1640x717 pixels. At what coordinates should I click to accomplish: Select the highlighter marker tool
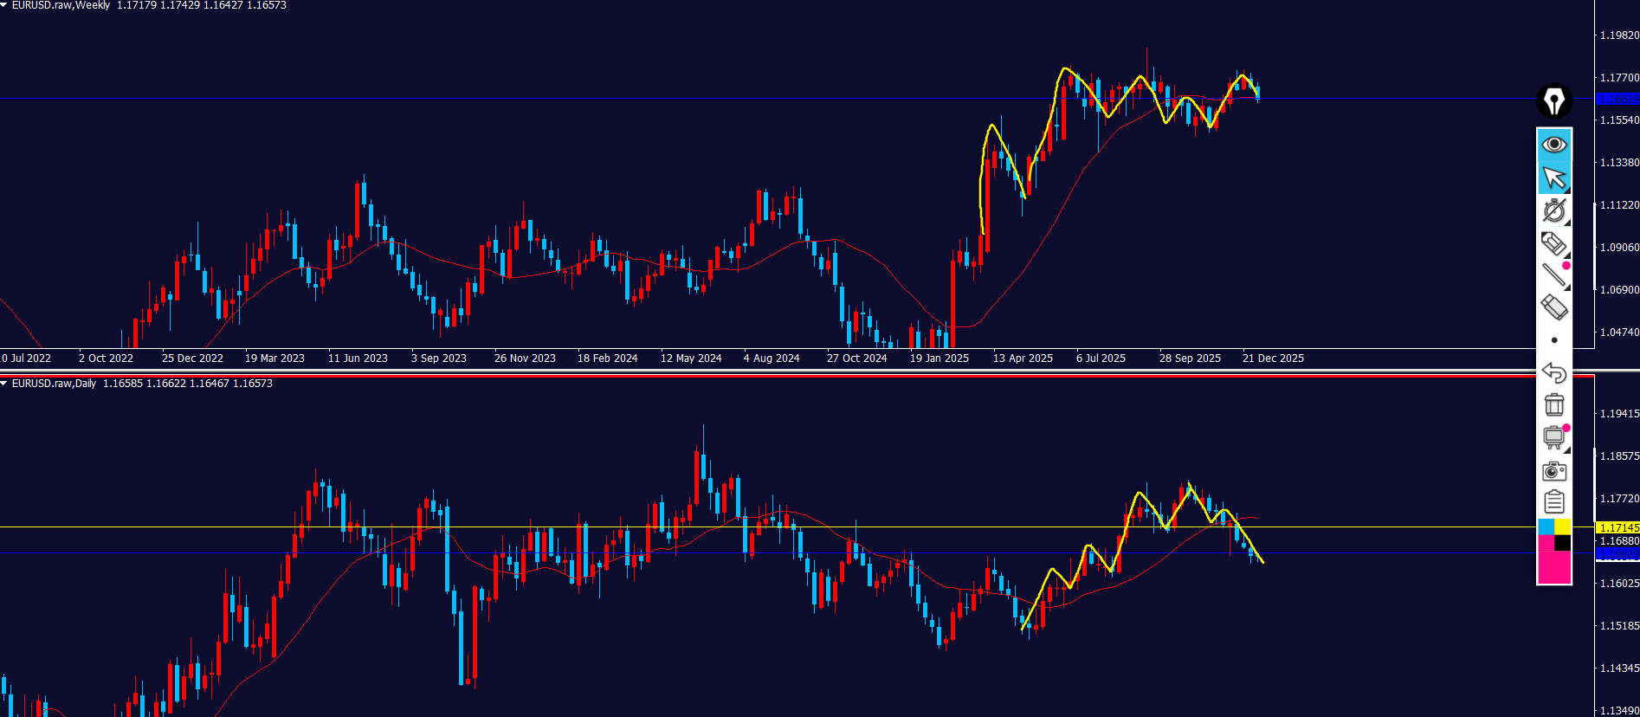1554,243
